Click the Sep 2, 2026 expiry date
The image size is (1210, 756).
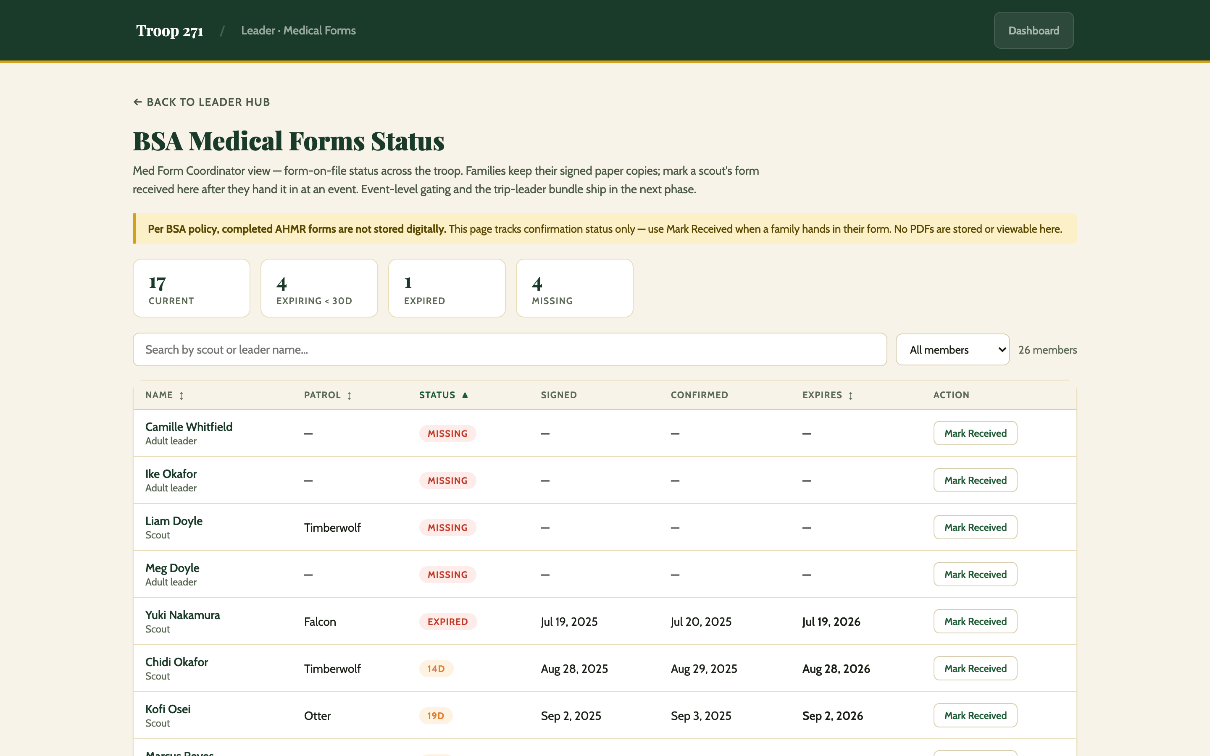coord(832,716)
